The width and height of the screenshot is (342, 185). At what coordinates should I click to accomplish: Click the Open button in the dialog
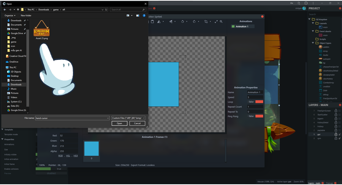pyautogui.click(x=119, y=123)
